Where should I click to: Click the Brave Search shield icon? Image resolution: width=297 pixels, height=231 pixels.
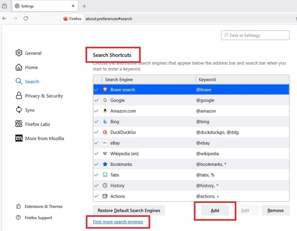point(105,90)
